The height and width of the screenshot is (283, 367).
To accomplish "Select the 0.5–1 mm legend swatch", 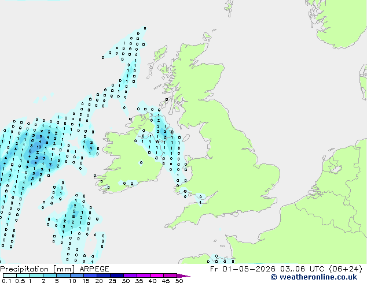I will 23,275.
